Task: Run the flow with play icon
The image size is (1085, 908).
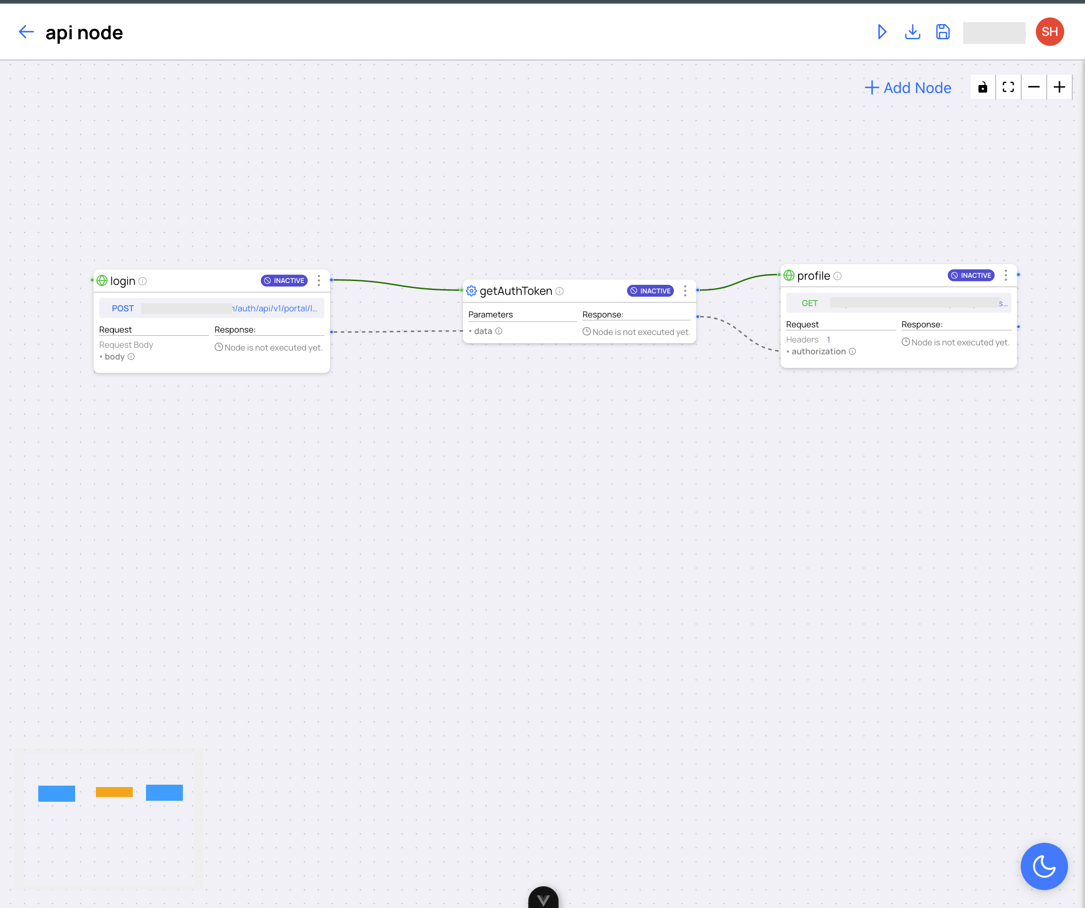Action: (882, 32)
